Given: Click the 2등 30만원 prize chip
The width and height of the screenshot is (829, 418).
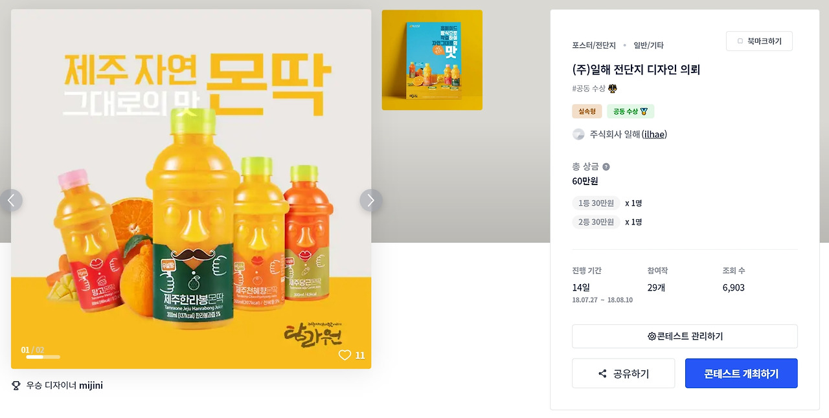Looking at the screenshot, I should (596, 222).
